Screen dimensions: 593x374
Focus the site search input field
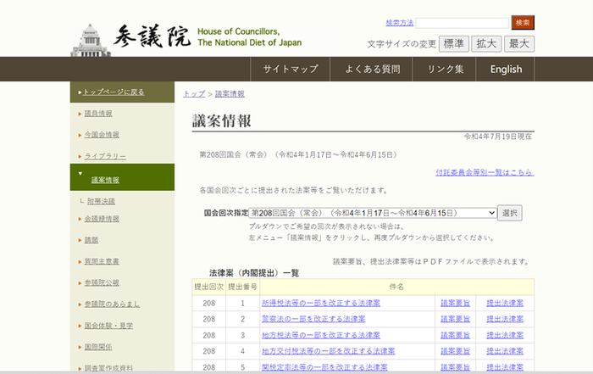click(463, 23)
